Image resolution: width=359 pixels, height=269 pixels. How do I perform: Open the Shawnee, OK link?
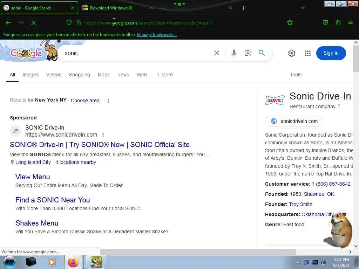pos(319,194)
